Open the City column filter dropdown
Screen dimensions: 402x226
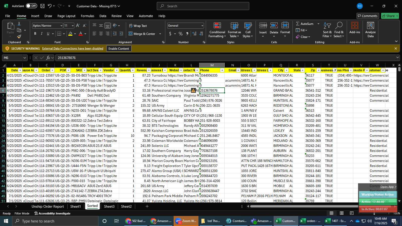pos(286,70)
